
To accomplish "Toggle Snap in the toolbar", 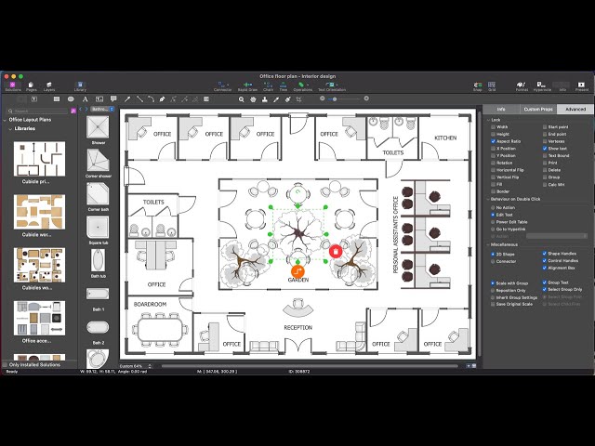I will click(x=477, y=86).
